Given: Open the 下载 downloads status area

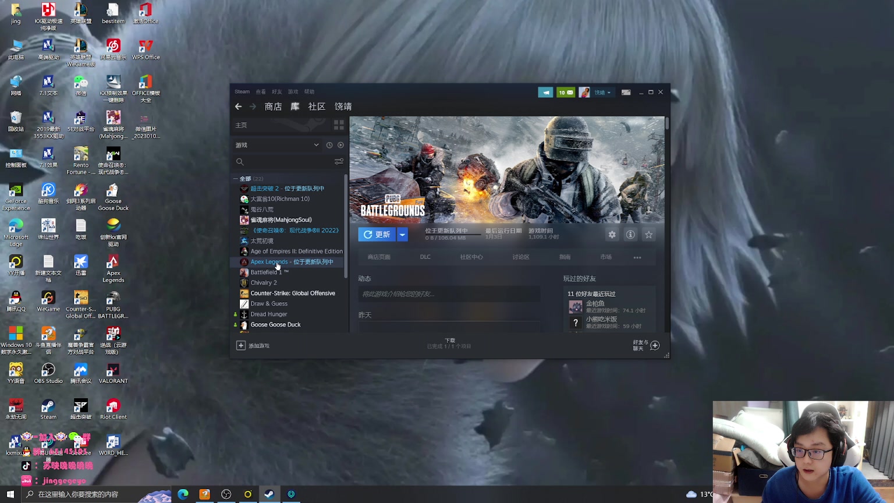Looking at the screenshot, I should coord(449,343).
